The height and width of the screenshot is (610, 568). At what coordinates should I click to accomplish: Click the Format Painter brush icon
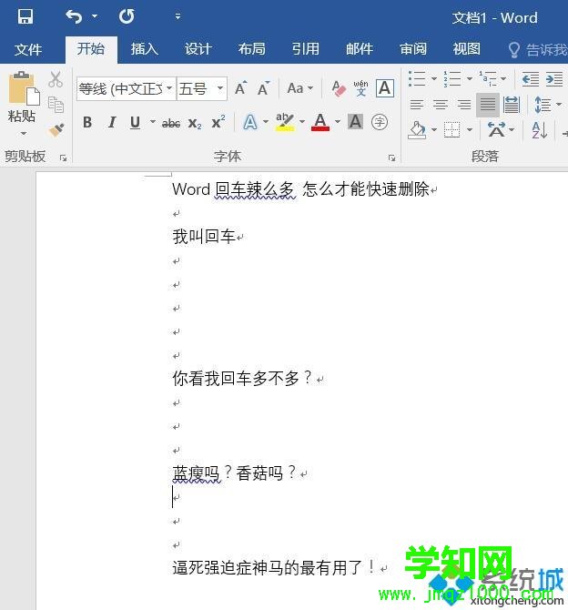pyautogui.click(x=56, y=130)
